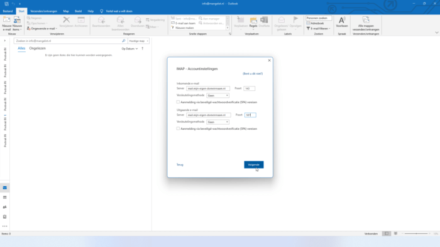
Task: Switch to reading view in status bar
Action: (395, 234)
